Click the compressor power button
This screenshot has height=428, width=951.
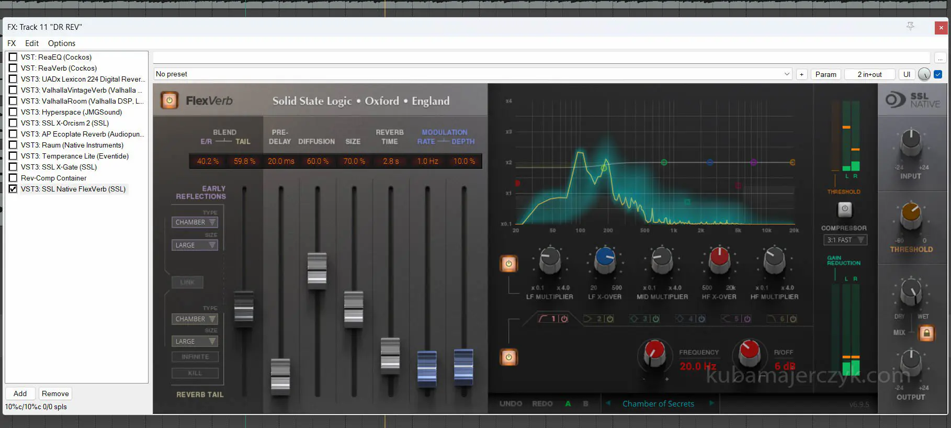[844, 209]
